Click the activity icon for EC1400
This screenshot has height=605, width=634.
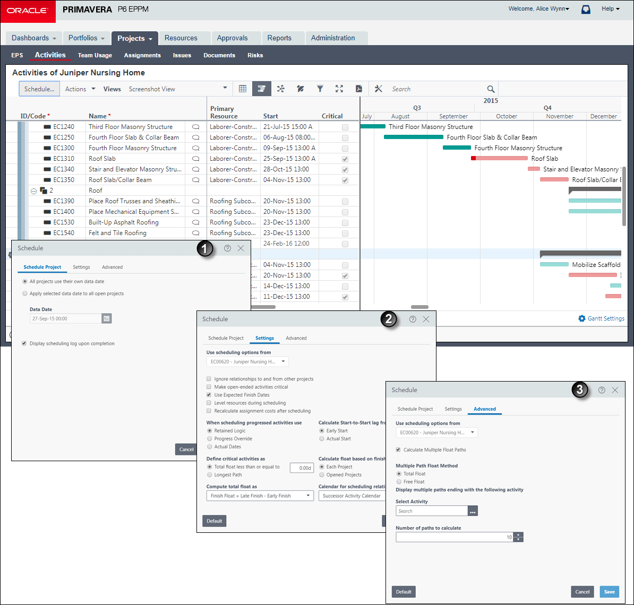click(47, 212)
